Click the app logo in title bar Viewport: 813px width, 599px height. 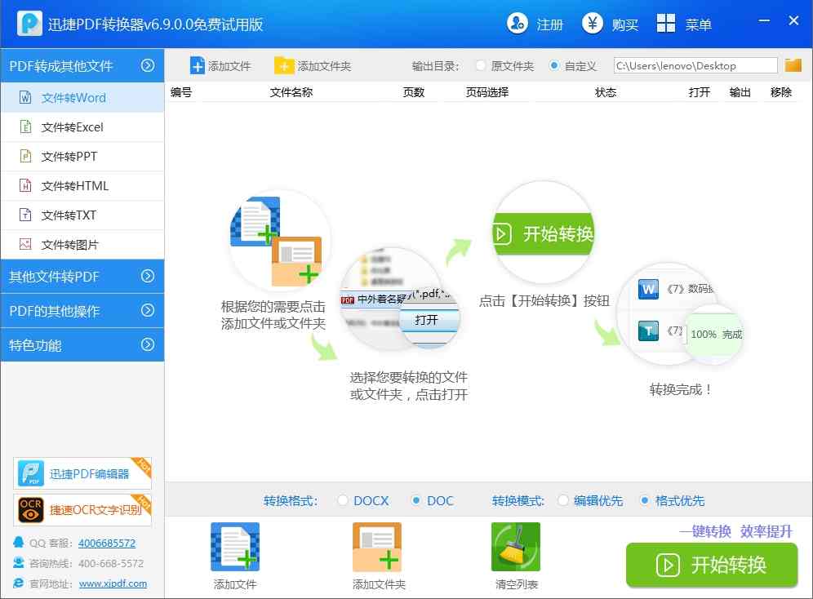[x=29, y=24]
